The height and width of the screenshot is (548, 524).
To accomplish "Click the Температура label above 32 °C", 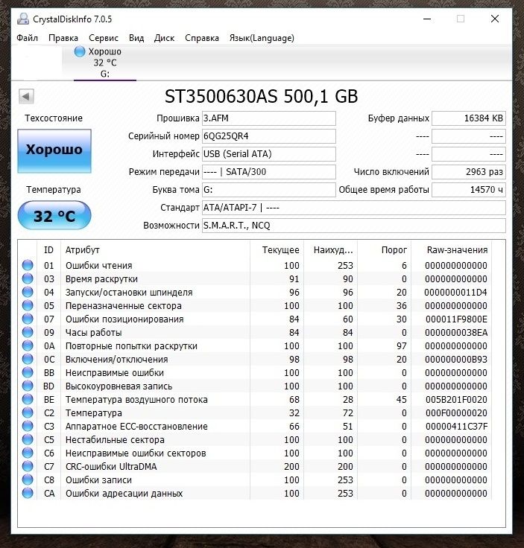I will tap(54, 190).
